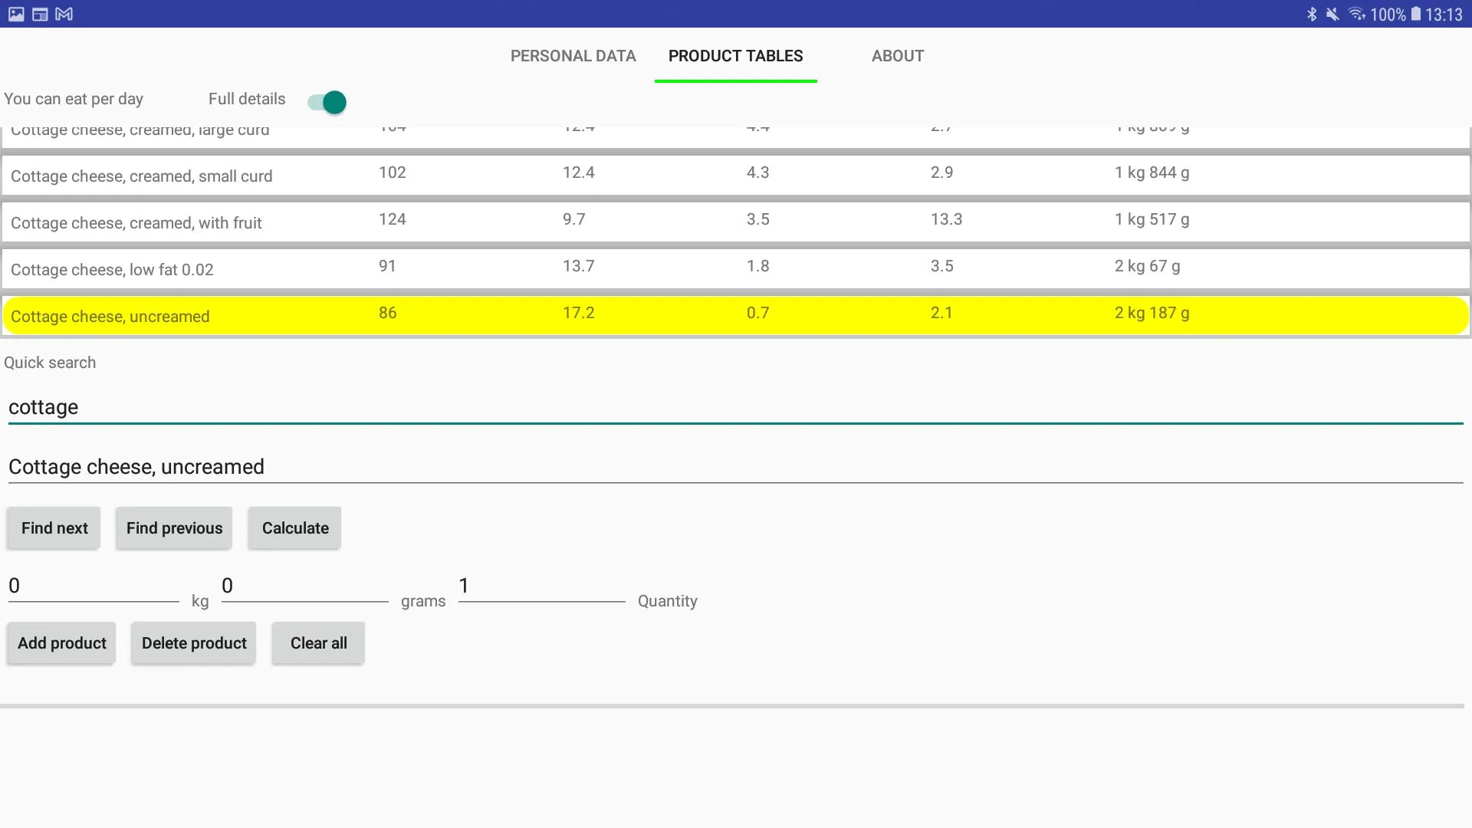This screenshot has height=828, width=1472.
Task: Switch to the Personal Data tab
Action: pos(573,56)
